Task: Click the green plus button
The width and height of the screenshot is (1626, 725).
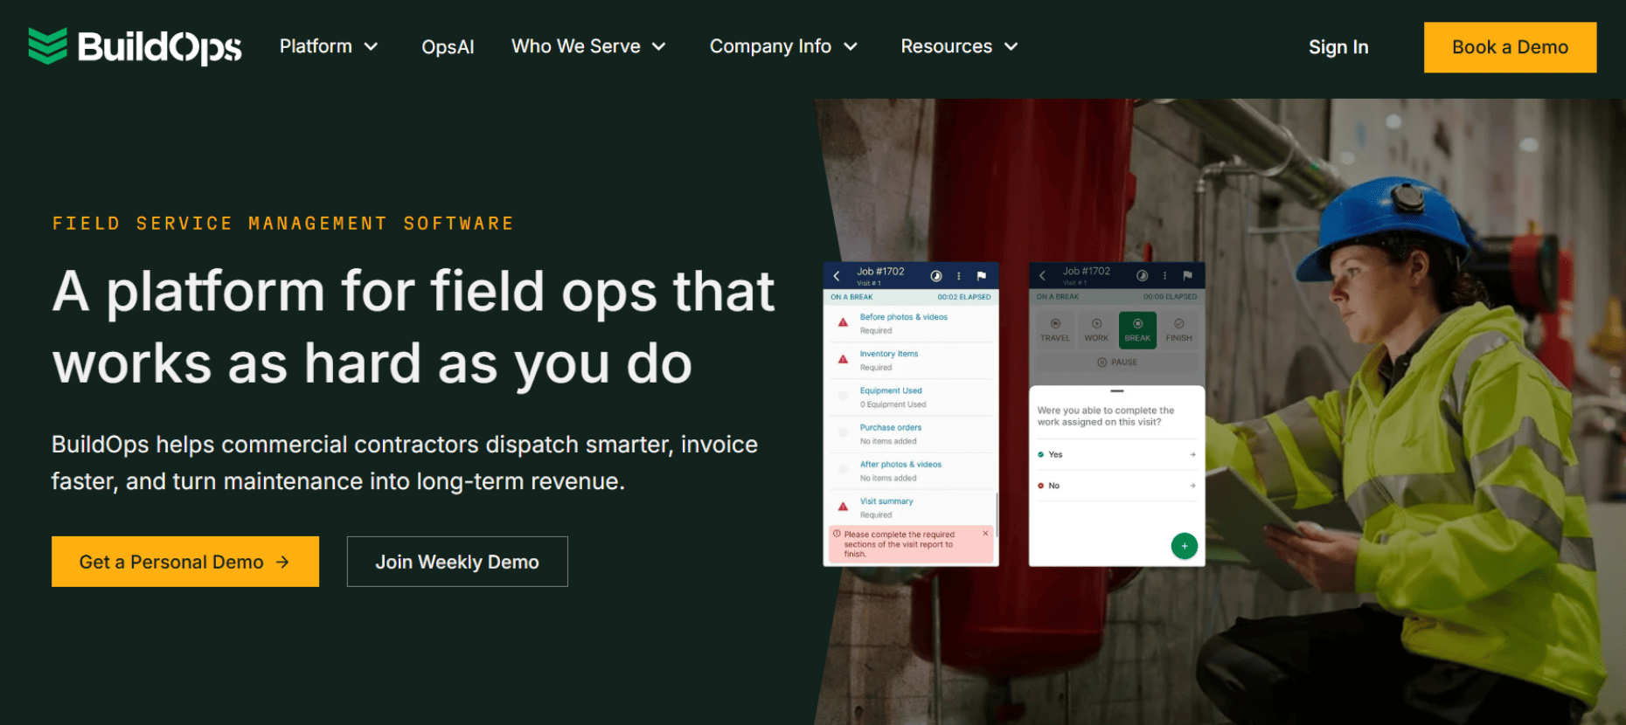Action: pos(1184,546)
